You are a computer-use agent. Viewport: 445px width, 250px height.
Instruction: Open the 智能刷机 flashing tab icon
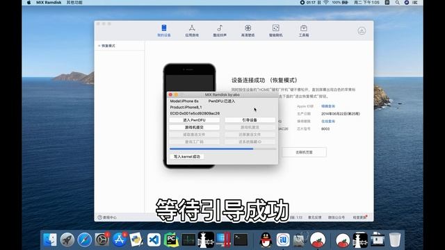point(275,31)
